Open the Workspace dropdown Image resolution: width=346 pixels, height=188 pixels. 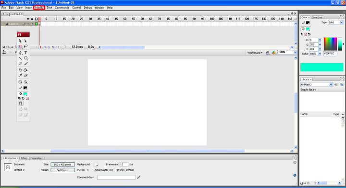click(x=255, y=53)
